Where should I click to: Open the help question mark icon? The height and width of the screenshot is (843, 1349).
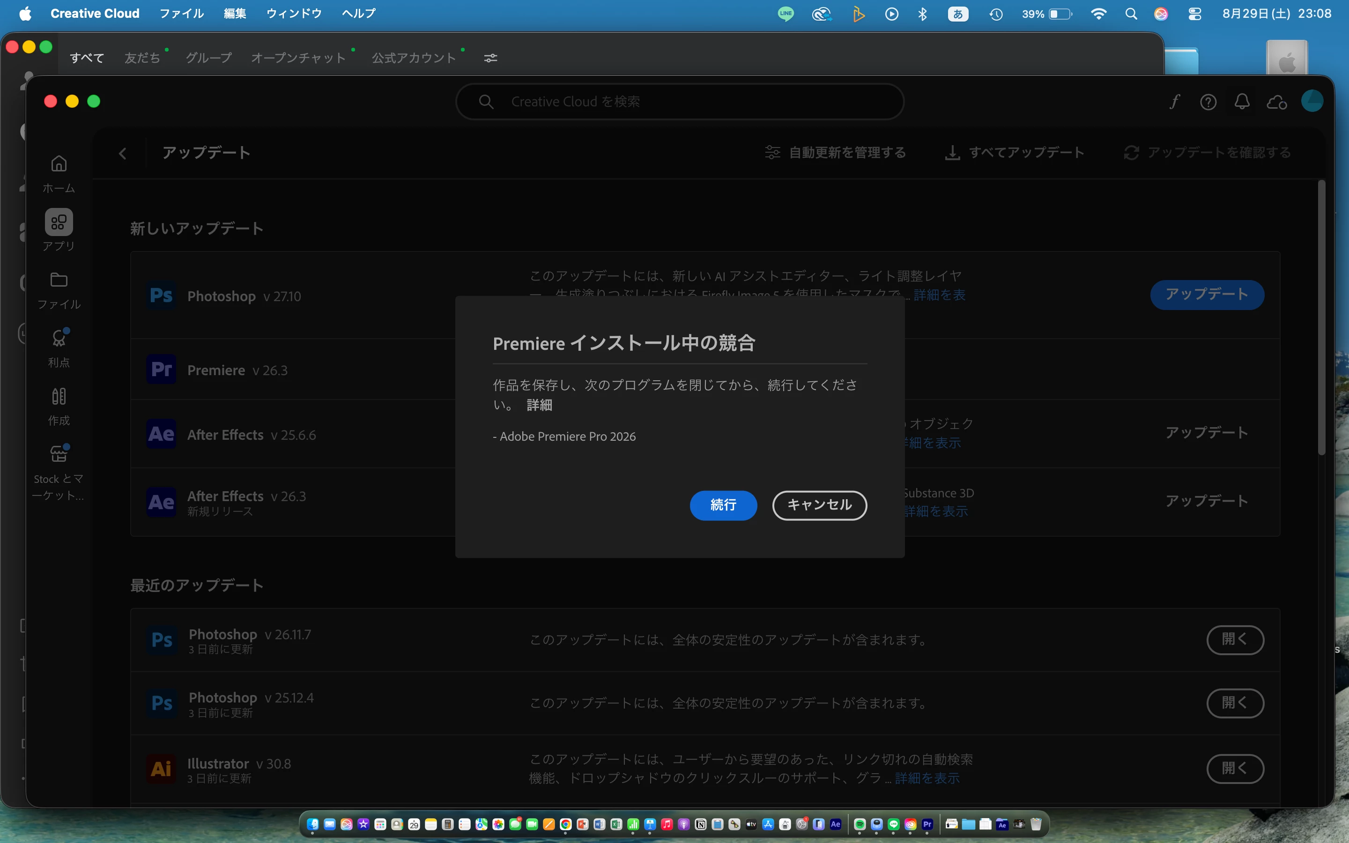click(x=1208, y=102)
